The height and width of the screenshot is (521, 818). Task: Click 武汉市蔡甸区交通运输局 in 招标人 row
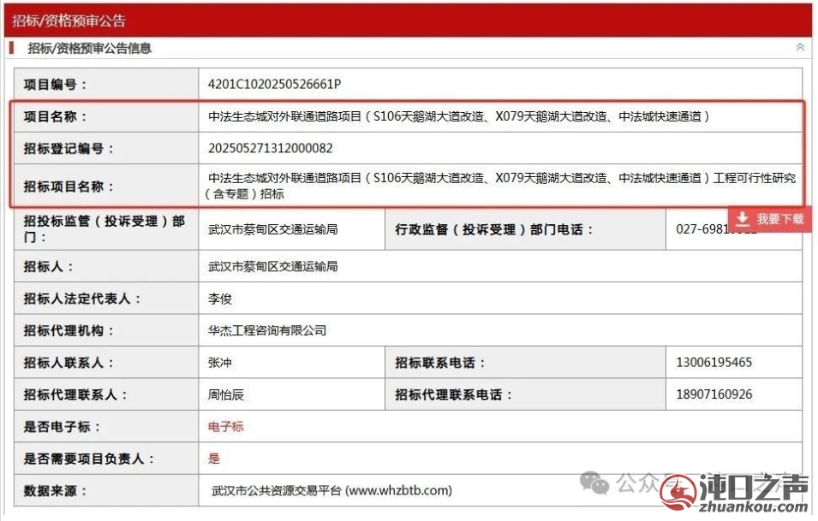pos(273,267)
